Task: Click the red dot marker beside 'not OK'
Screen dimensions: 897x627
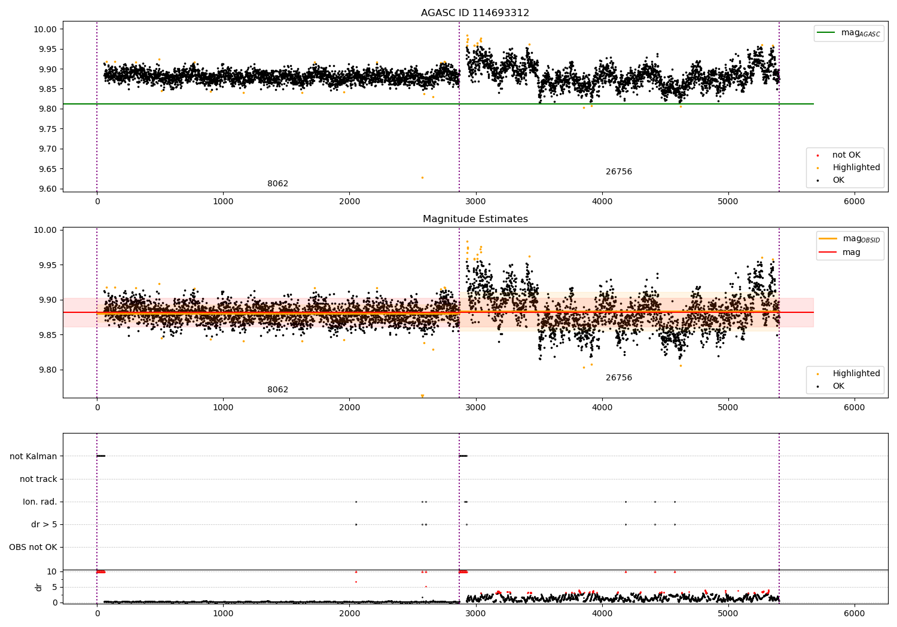Action: (x=817, y=155)
